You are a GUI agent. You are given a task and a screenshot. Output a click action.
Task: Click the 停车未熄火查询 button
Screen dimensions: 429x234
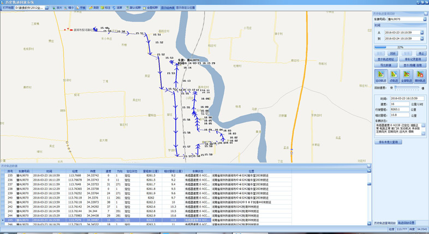(389, 142)
